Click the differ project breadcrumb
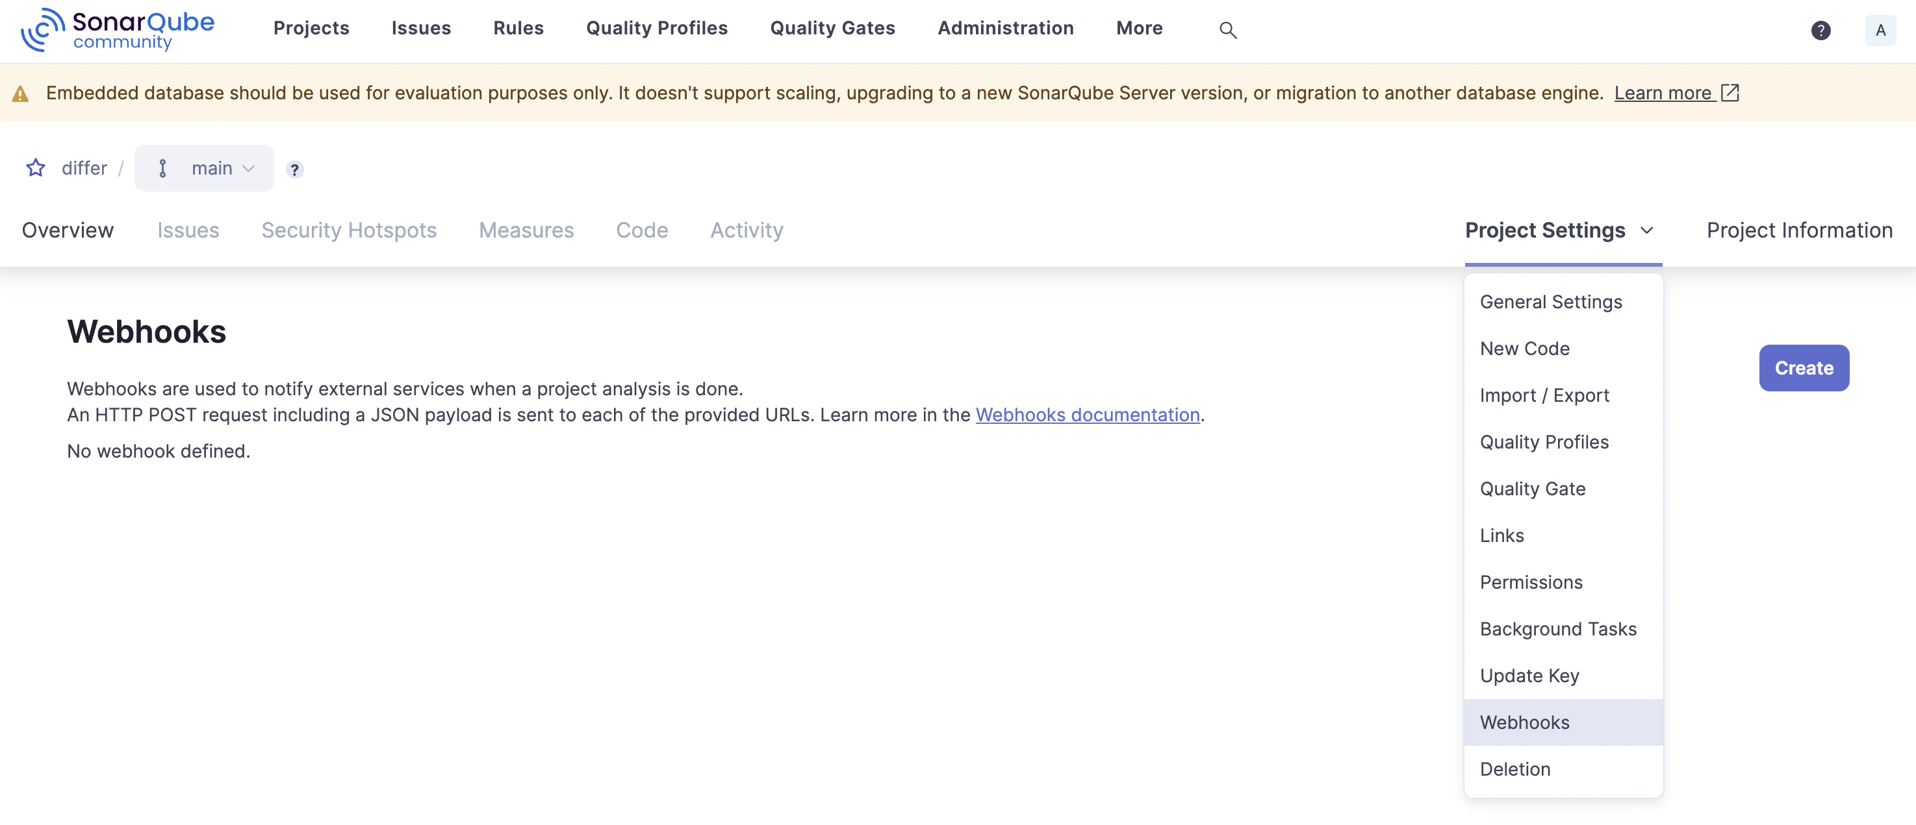This screenshot has width=1916, height=825. pyautogui.click(x=83, y=168)
